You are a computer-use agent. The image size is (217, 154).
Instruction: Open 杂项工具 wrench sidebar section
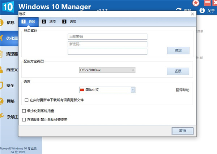point(9,117)
